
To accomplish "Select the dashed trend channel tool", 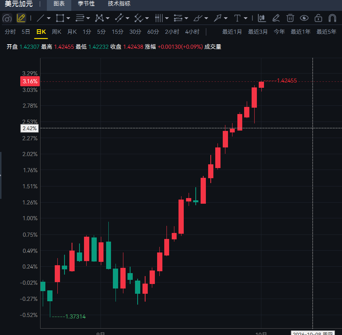I will [x=119, y=18].
